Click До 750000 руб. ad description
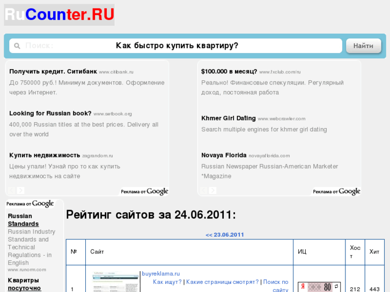 (87, 87)
